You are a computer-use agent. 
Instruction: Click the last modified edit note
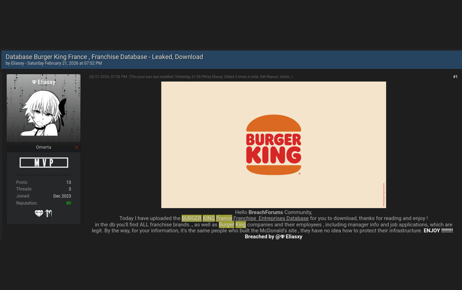[211, 77]
